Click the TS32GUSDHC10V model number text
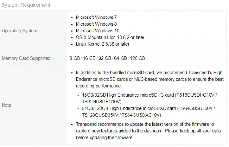The image size is (229, 147). point(101,102)
